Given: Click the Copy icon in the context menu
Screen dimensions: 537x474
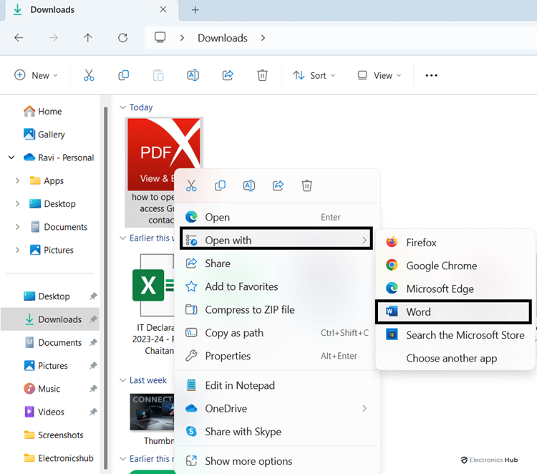Looking at the screenshot, I should pyautogui.click(x=221, y=185).
